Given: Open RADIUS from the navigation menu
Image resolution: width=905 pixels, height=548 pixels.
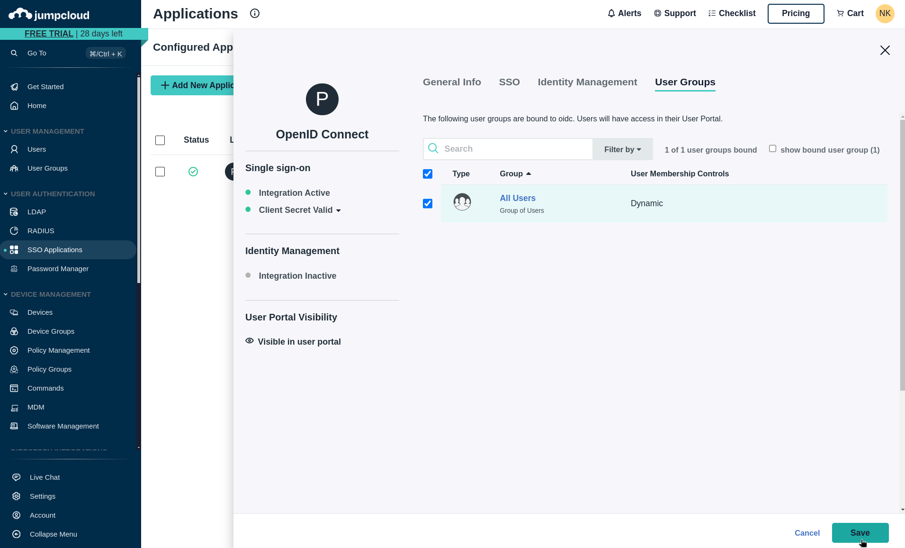Looking at the screenshot, I should pos(41,230).
